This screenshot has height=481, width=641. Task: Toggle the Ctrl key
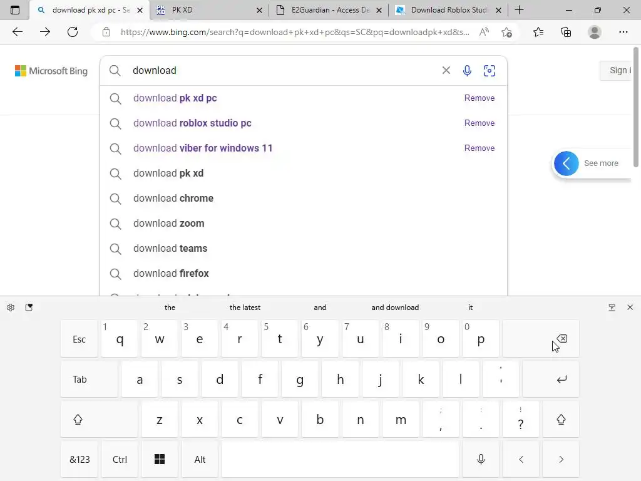point(120,459)
